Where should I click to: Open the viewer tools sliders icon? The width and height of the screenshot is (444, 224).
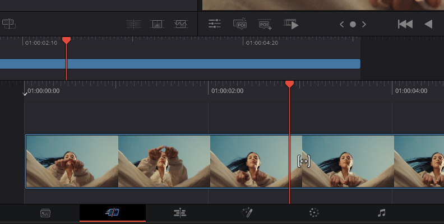point(215,24)
